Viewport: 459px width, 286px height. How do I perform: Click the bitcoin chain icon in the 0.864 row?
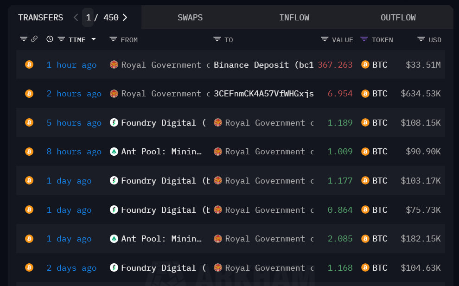point(29,210)
